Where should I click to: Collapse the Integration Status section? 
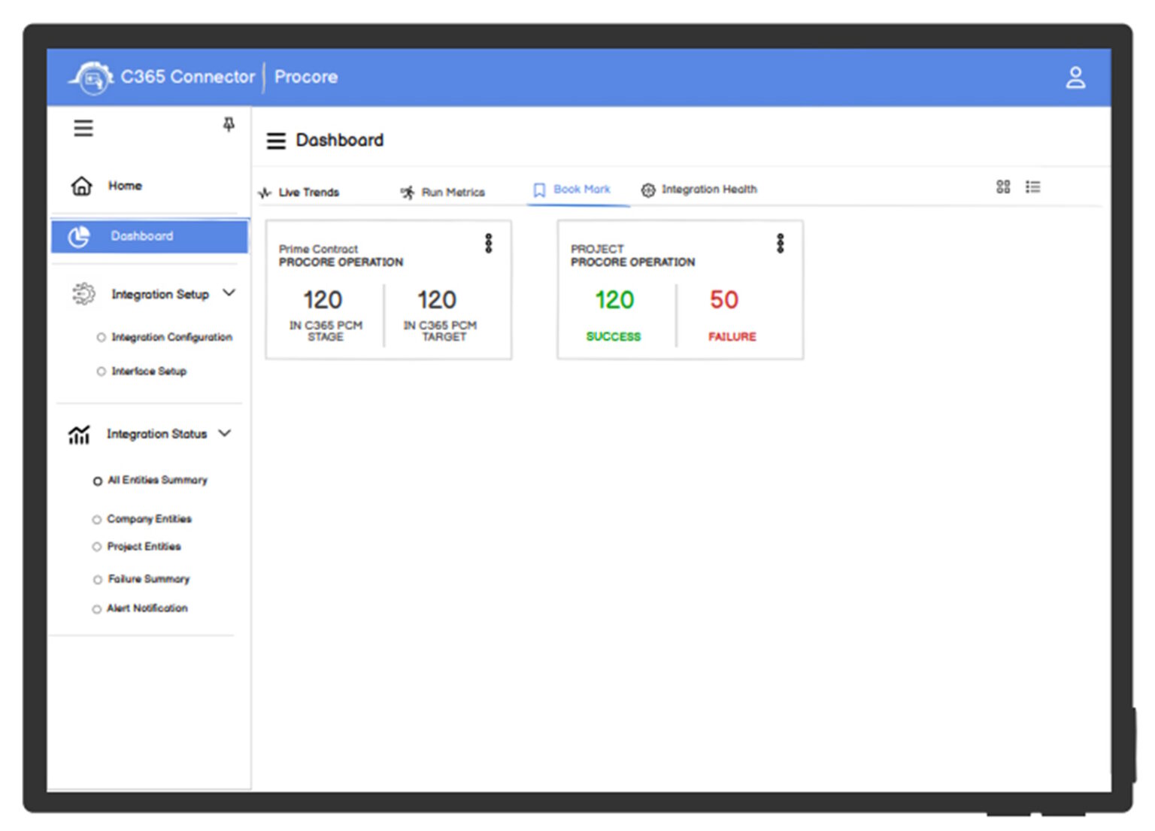click(x=223, y=433)
